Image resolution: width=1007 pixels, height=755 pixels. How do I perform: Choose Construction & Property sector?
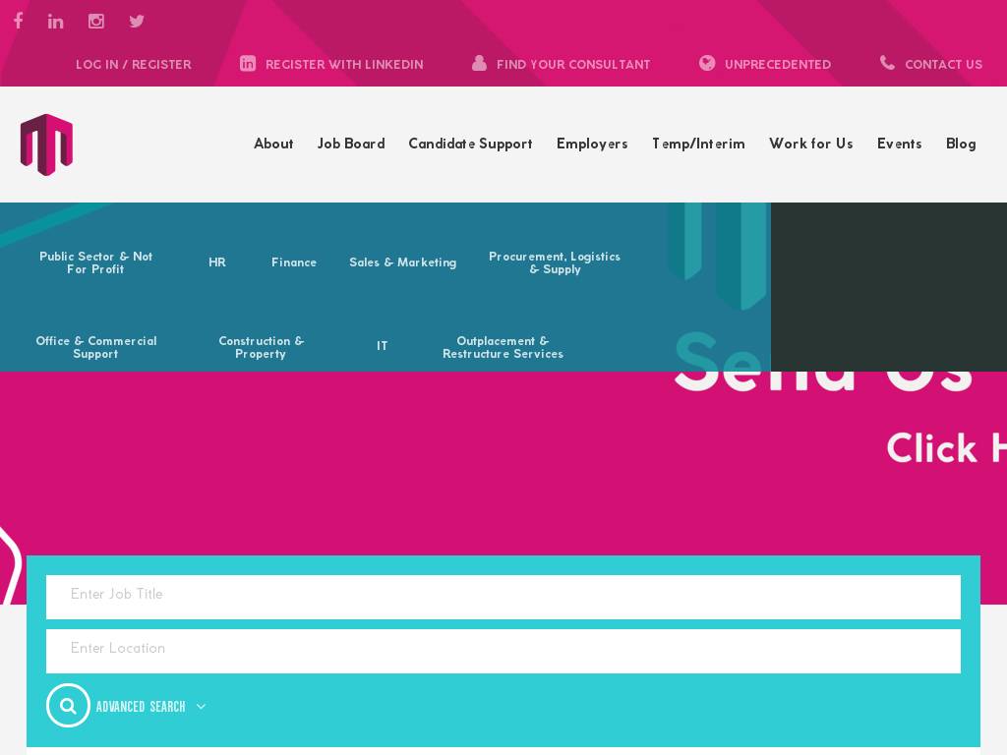(x=262, y=347)
